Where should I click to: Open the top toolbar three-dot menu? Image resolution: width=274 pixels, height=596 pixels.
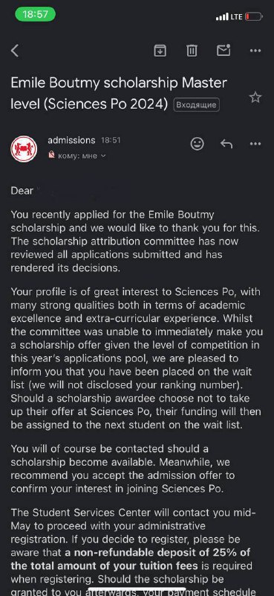click(255, 51)
